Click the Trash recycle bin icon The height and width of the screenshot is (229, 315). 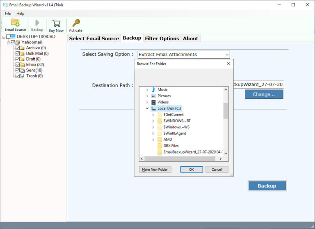coord(22,76)
